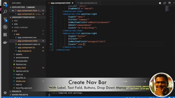The width and height of the screenshot is (175, 98).
Task: Switch to the app.component.html editor tab
Action: (60, 3)
